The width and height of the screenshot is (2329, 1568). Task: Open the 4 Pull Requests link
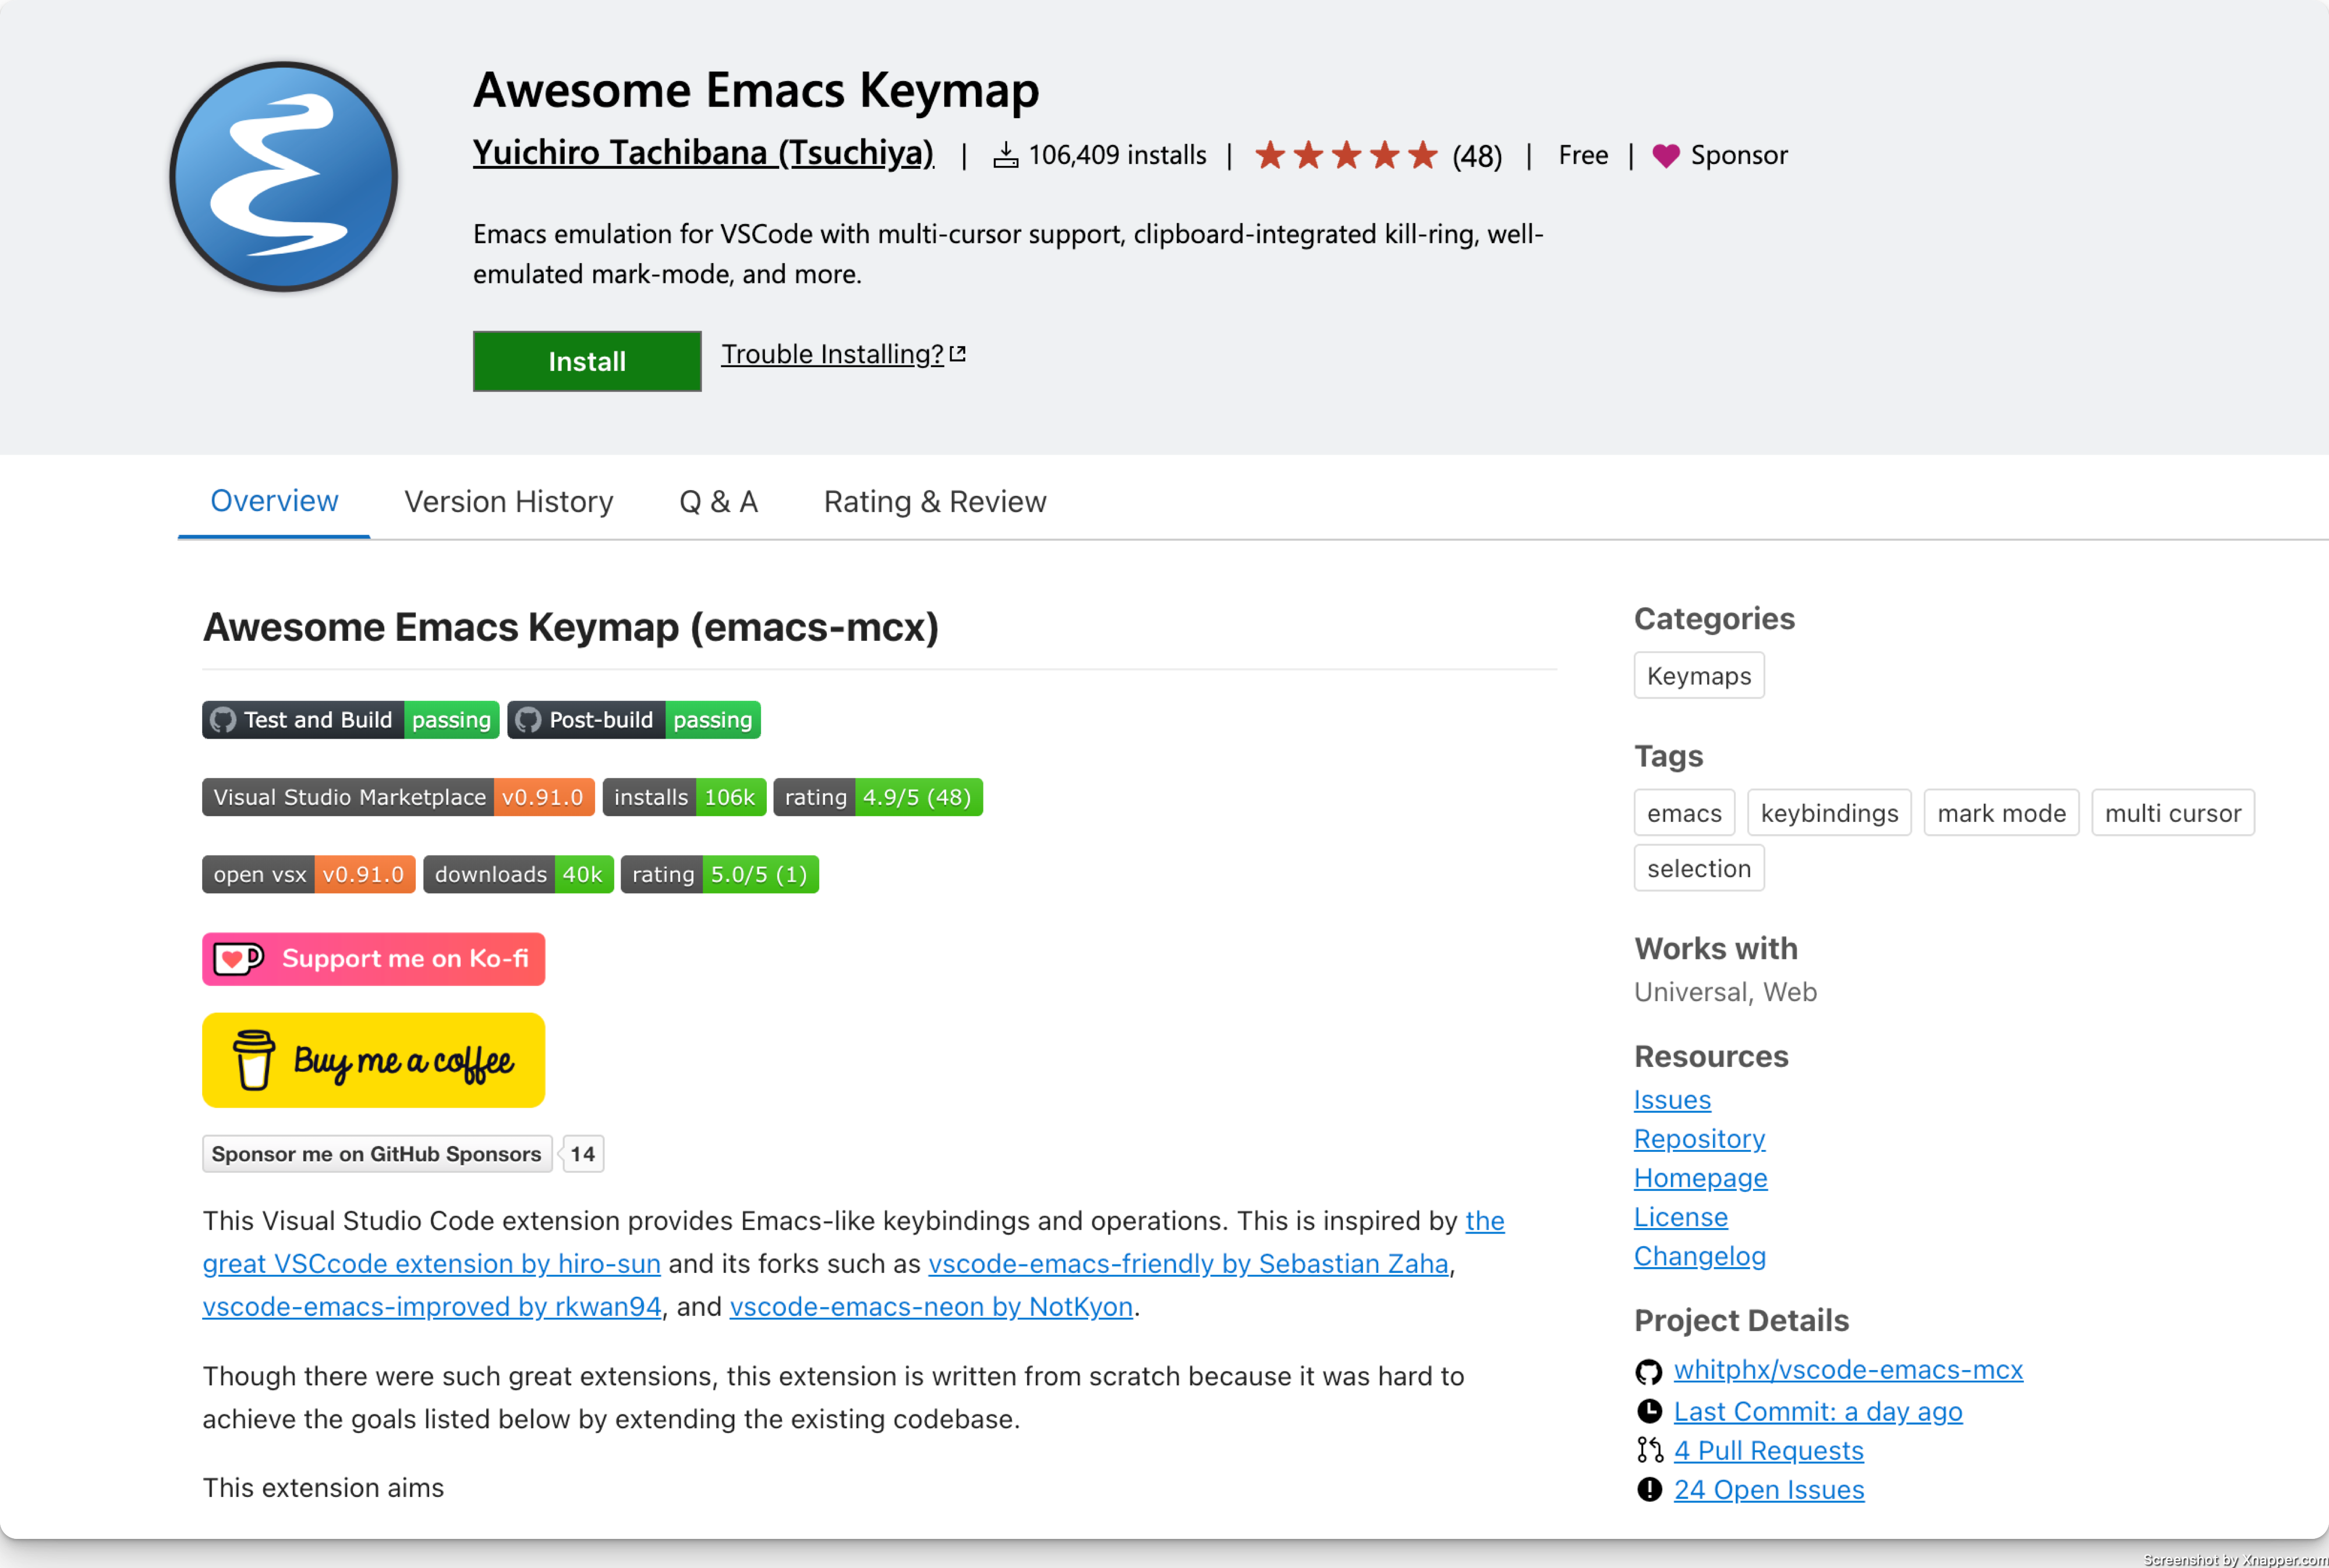click(x=1769, y=1450)
